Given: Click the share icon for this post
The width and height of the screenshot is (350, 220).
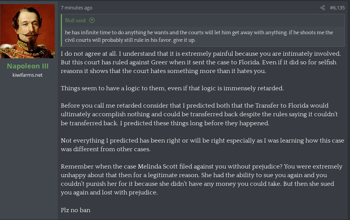Looking at the screenshot, I should tap(322, 8).
